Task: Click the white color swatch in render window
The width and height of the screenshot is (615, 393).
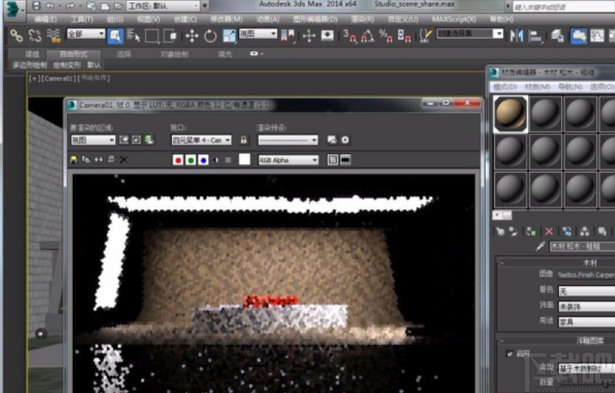Action: point(244,159)
